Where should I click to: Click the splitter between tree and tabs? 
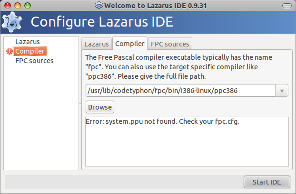tap(80, 103)
